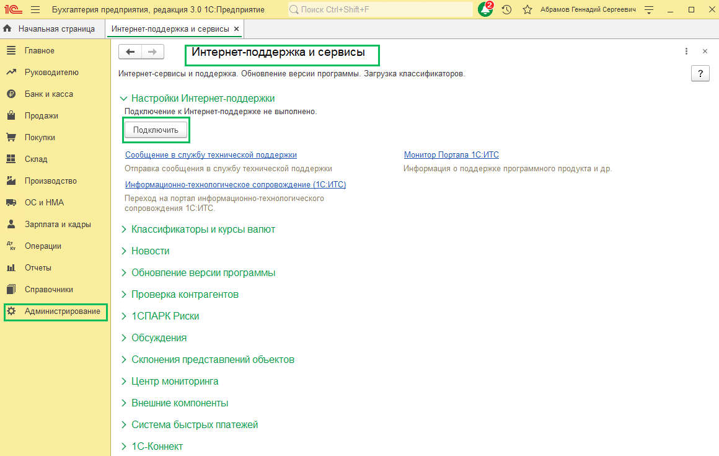Click user name Абрамов Геннадий Сергеевич

point(588,10)
